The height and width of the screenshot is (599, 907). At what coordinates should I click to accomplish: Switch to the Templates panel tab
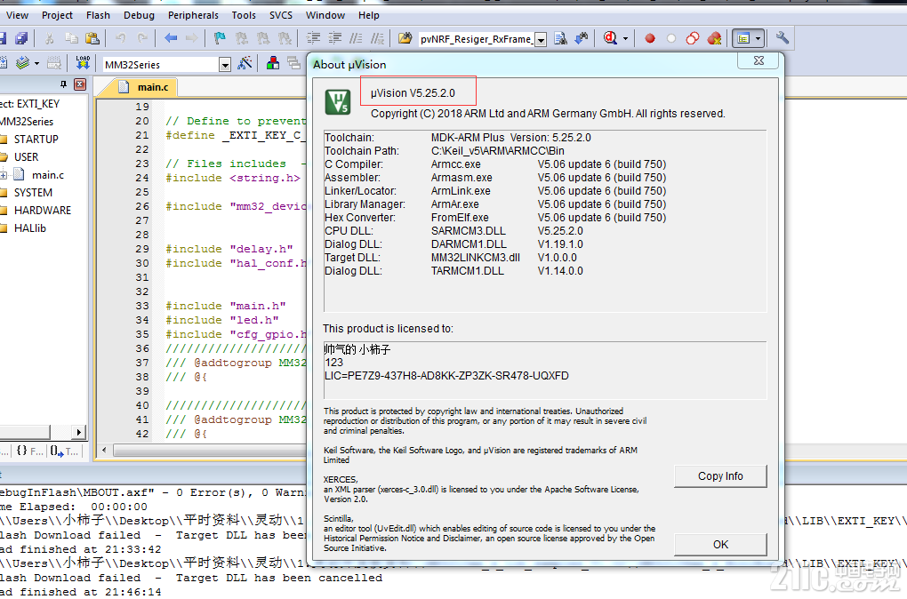pyautogui.click(x=64, y=451)
